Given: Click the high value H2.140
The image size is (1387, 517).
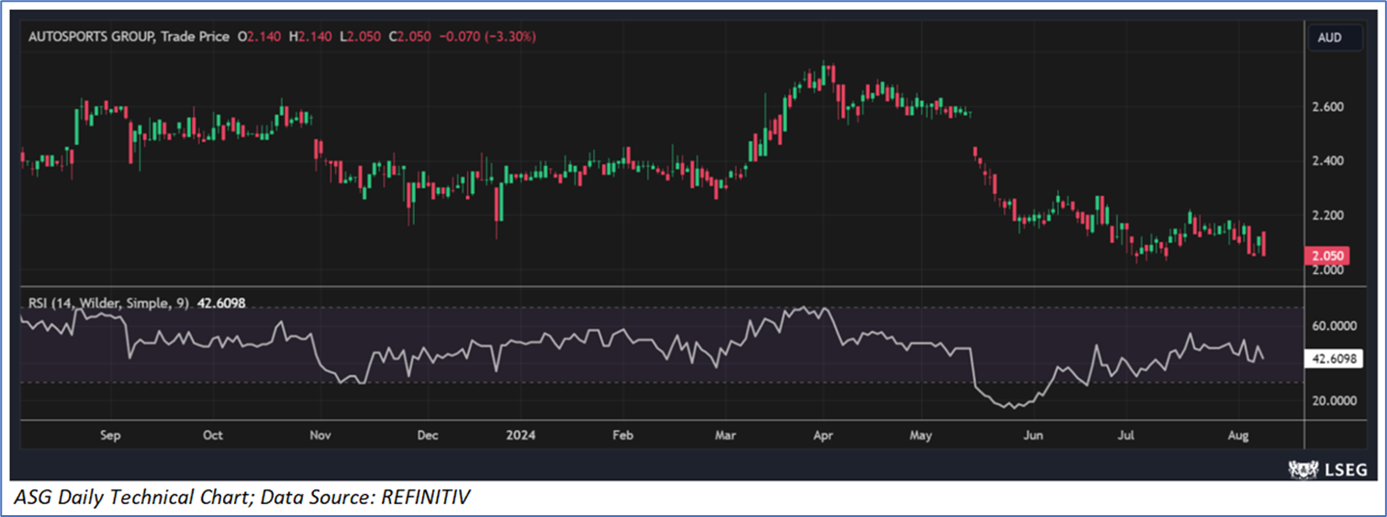Looking at the screenshot, I should (x=310, y=37).
